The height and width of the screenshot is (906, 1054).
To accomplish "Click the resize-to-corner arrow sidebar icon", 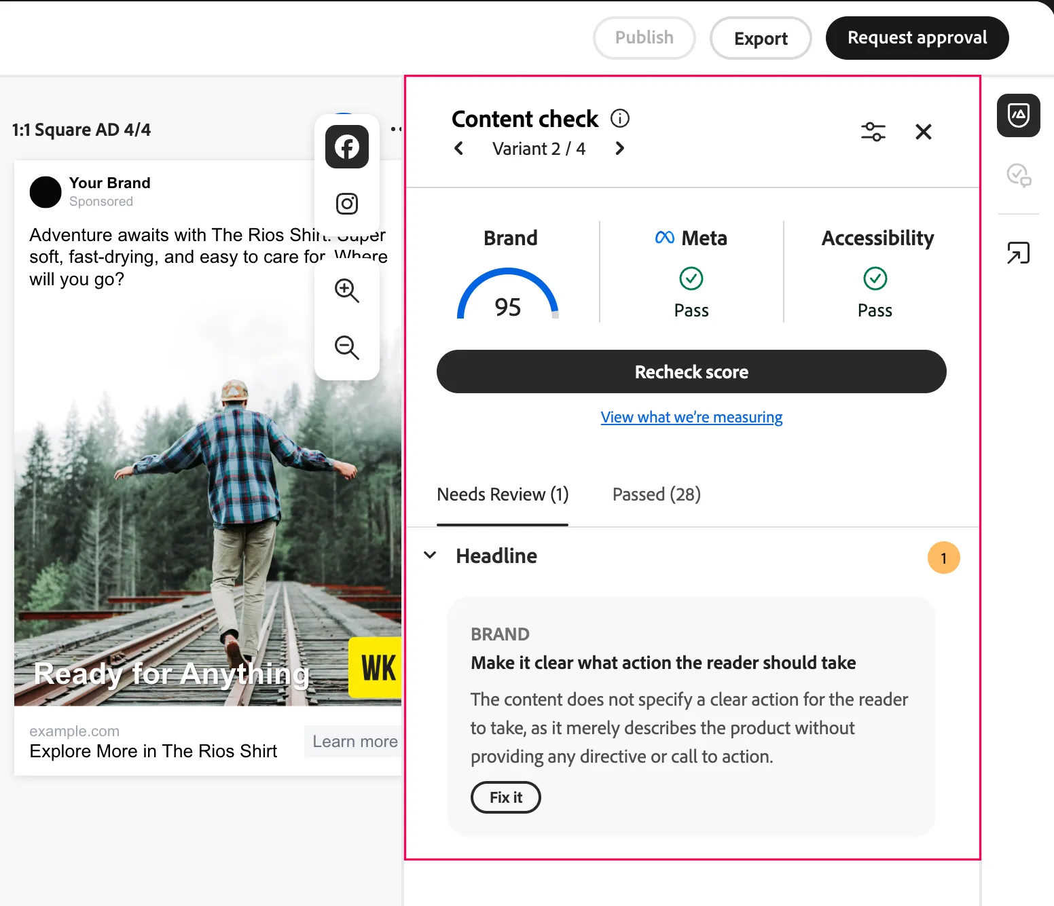I will click(x=1019, y=253).
